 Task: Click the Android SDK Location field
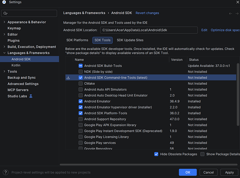[149, 30]
